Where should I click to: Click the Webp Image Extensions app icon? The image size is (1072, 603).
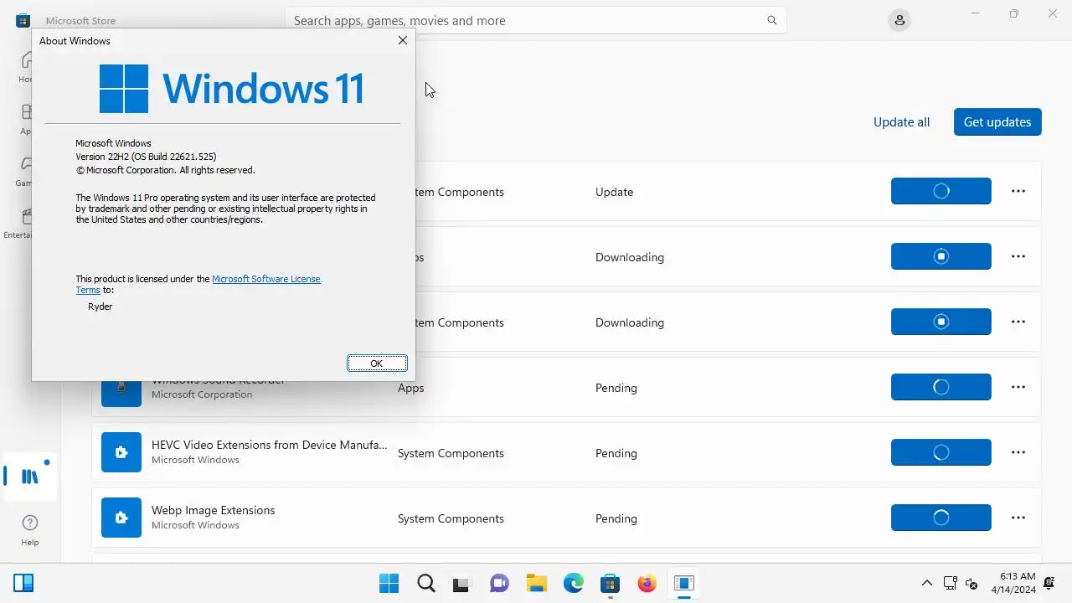point(121,518)
